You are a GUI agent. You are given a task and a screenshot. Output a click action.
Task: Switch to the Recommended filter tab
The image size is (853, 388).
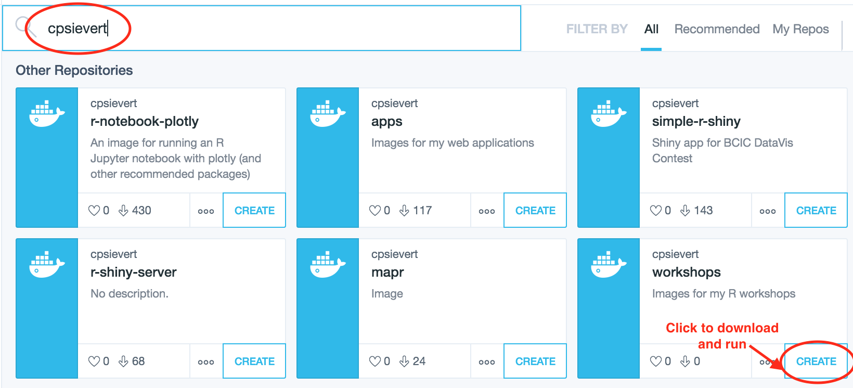(x=717, y=29)
